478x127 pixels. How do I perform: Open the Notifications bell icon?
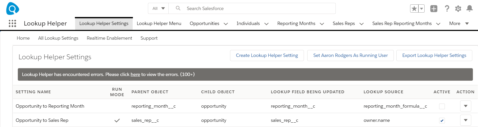pyautogui.click(x=469, y=9)
